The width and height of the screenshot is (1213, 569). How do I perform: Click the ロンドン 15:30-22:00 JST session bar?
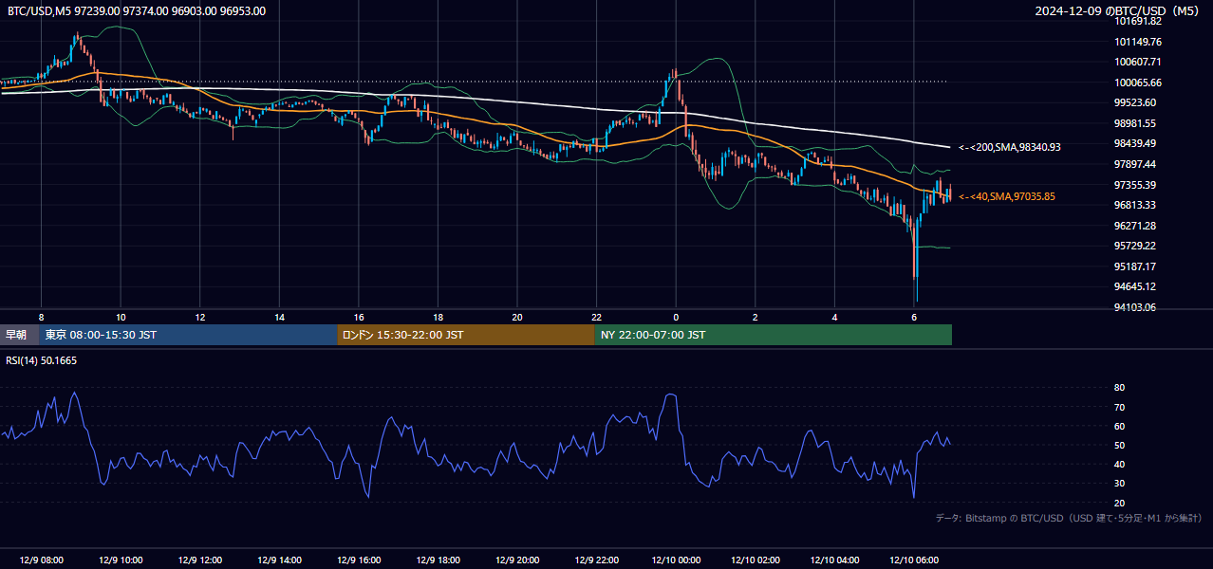tap(466, 335)
